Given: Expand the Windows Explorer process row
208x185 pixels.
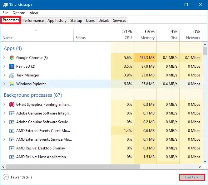Looking at the screenshot, I should coord(4,84).
